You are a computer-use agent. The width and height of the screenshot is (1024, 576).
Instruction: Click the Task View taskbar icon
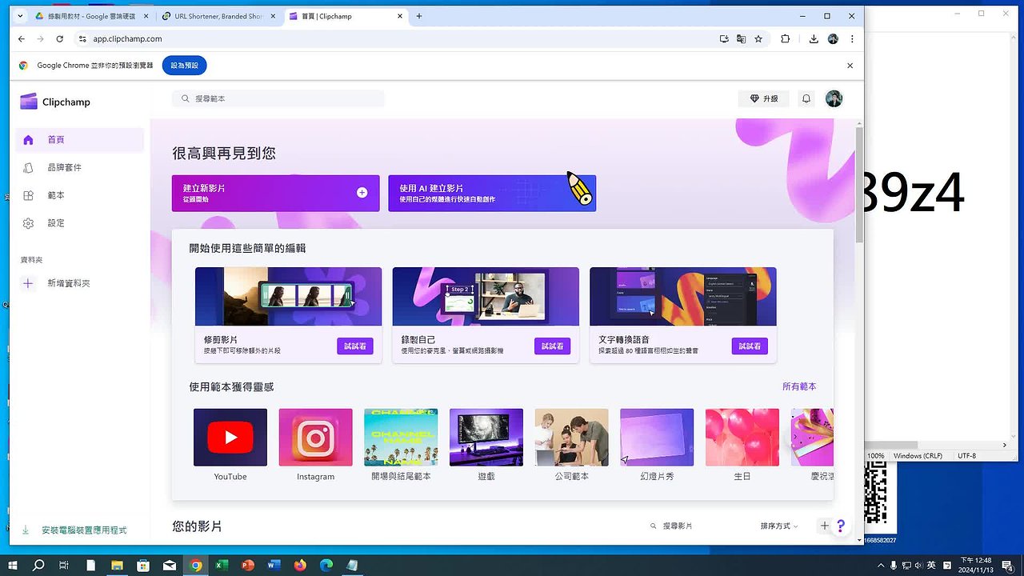tap(64, 565)
